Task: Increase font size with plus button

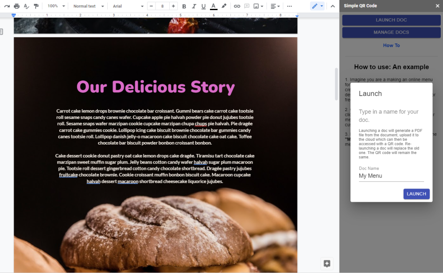Action: (x=173, y=6)
